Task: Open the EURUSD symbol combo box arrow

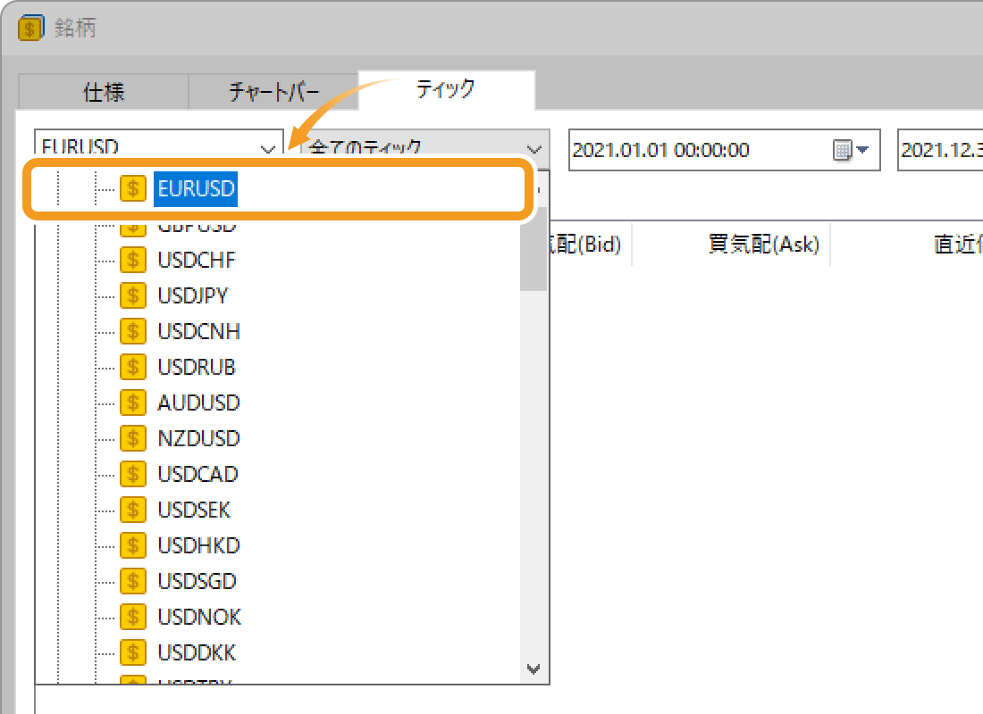Action: pos(268,149)
